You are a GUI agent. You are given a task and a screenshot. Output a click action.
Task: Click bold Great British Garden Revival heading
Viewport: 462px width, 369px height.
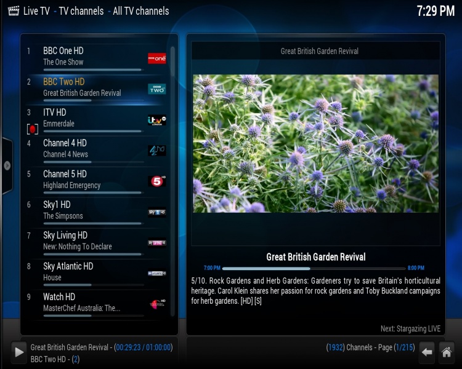click(315, 257)
